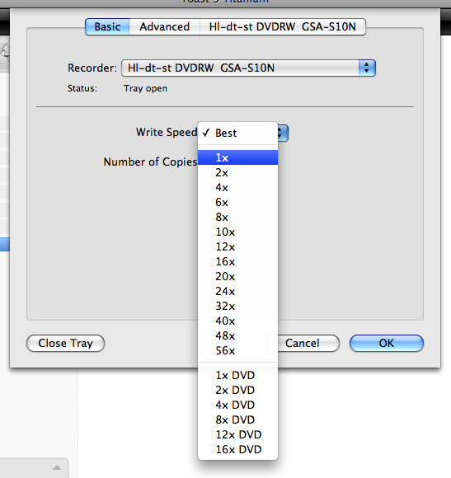Select 2x write speed

click(x=237, y=172)
